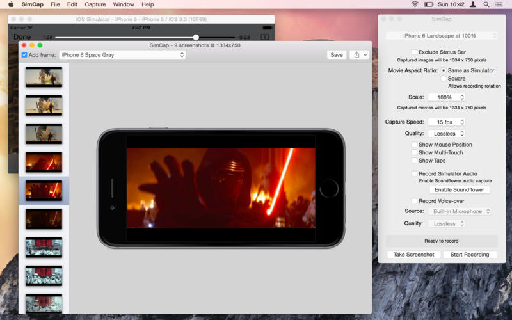The width and height of the screenshot is (512, 320).
Task: Click the Take Screenshot button
Action: (413, 255)
